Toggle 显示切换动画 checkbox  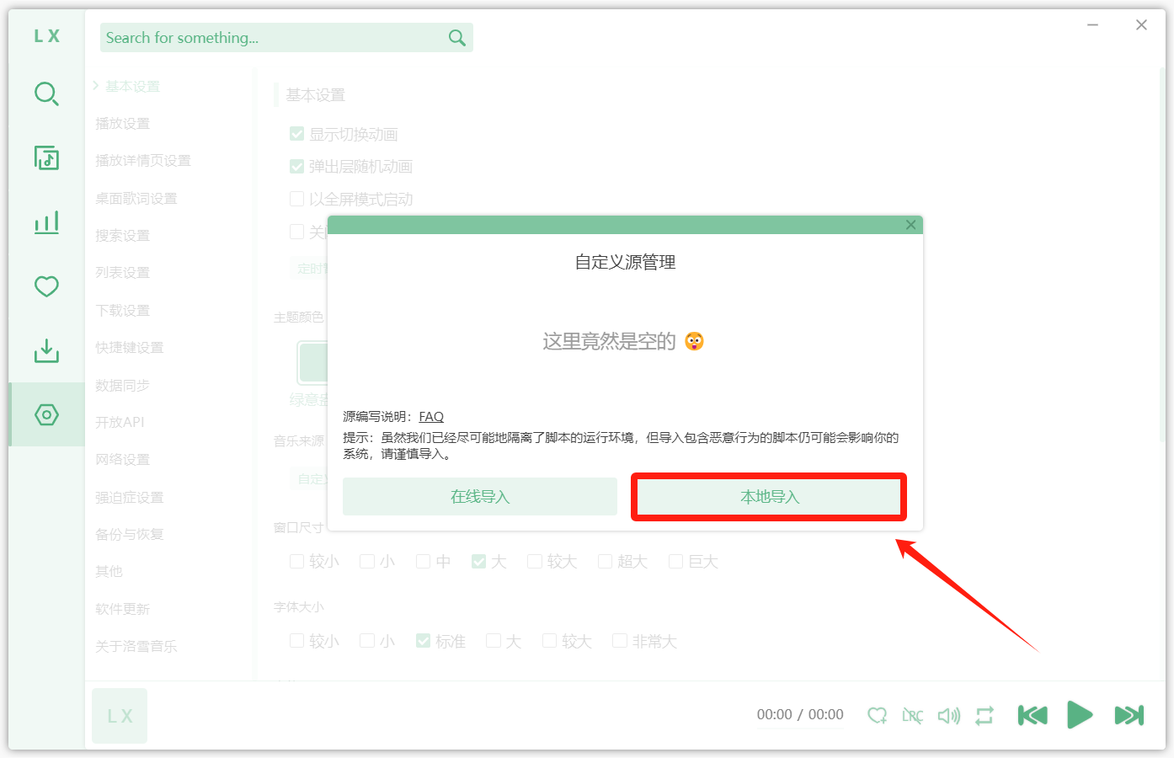[x=296, y=134]
